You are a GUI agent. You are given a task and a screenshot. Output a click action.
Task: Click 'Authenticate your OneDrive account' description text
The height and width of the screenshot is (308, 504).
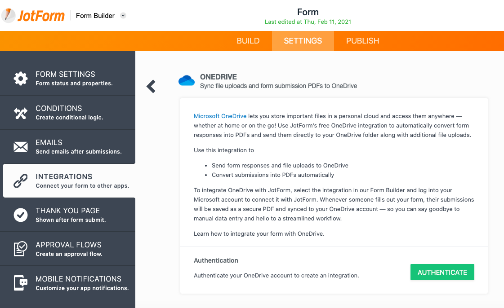pos(277,276)
